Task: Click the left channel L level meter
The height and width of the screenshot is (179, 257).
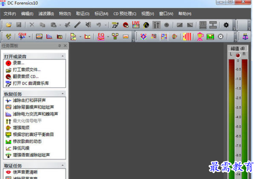Action: coord(232,119)
